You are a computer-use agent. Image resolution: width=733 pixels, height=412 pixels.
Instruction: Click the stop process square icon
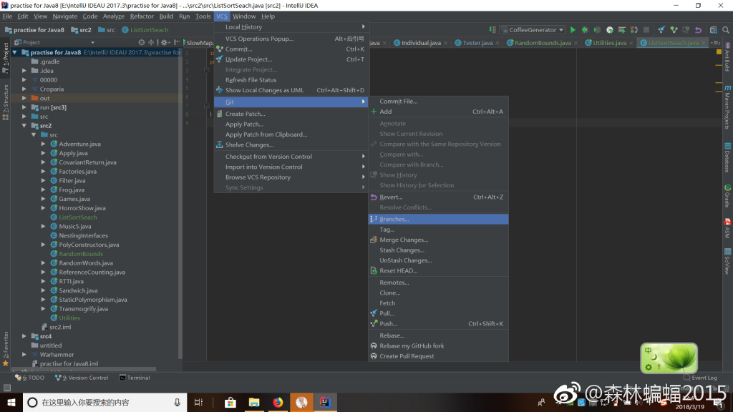coord(646,30)
